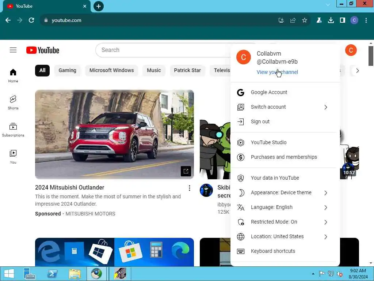This screenshot has height=281, width=374.
Task: Click the Your data shield icon
Action: click(x=240, y=178)
